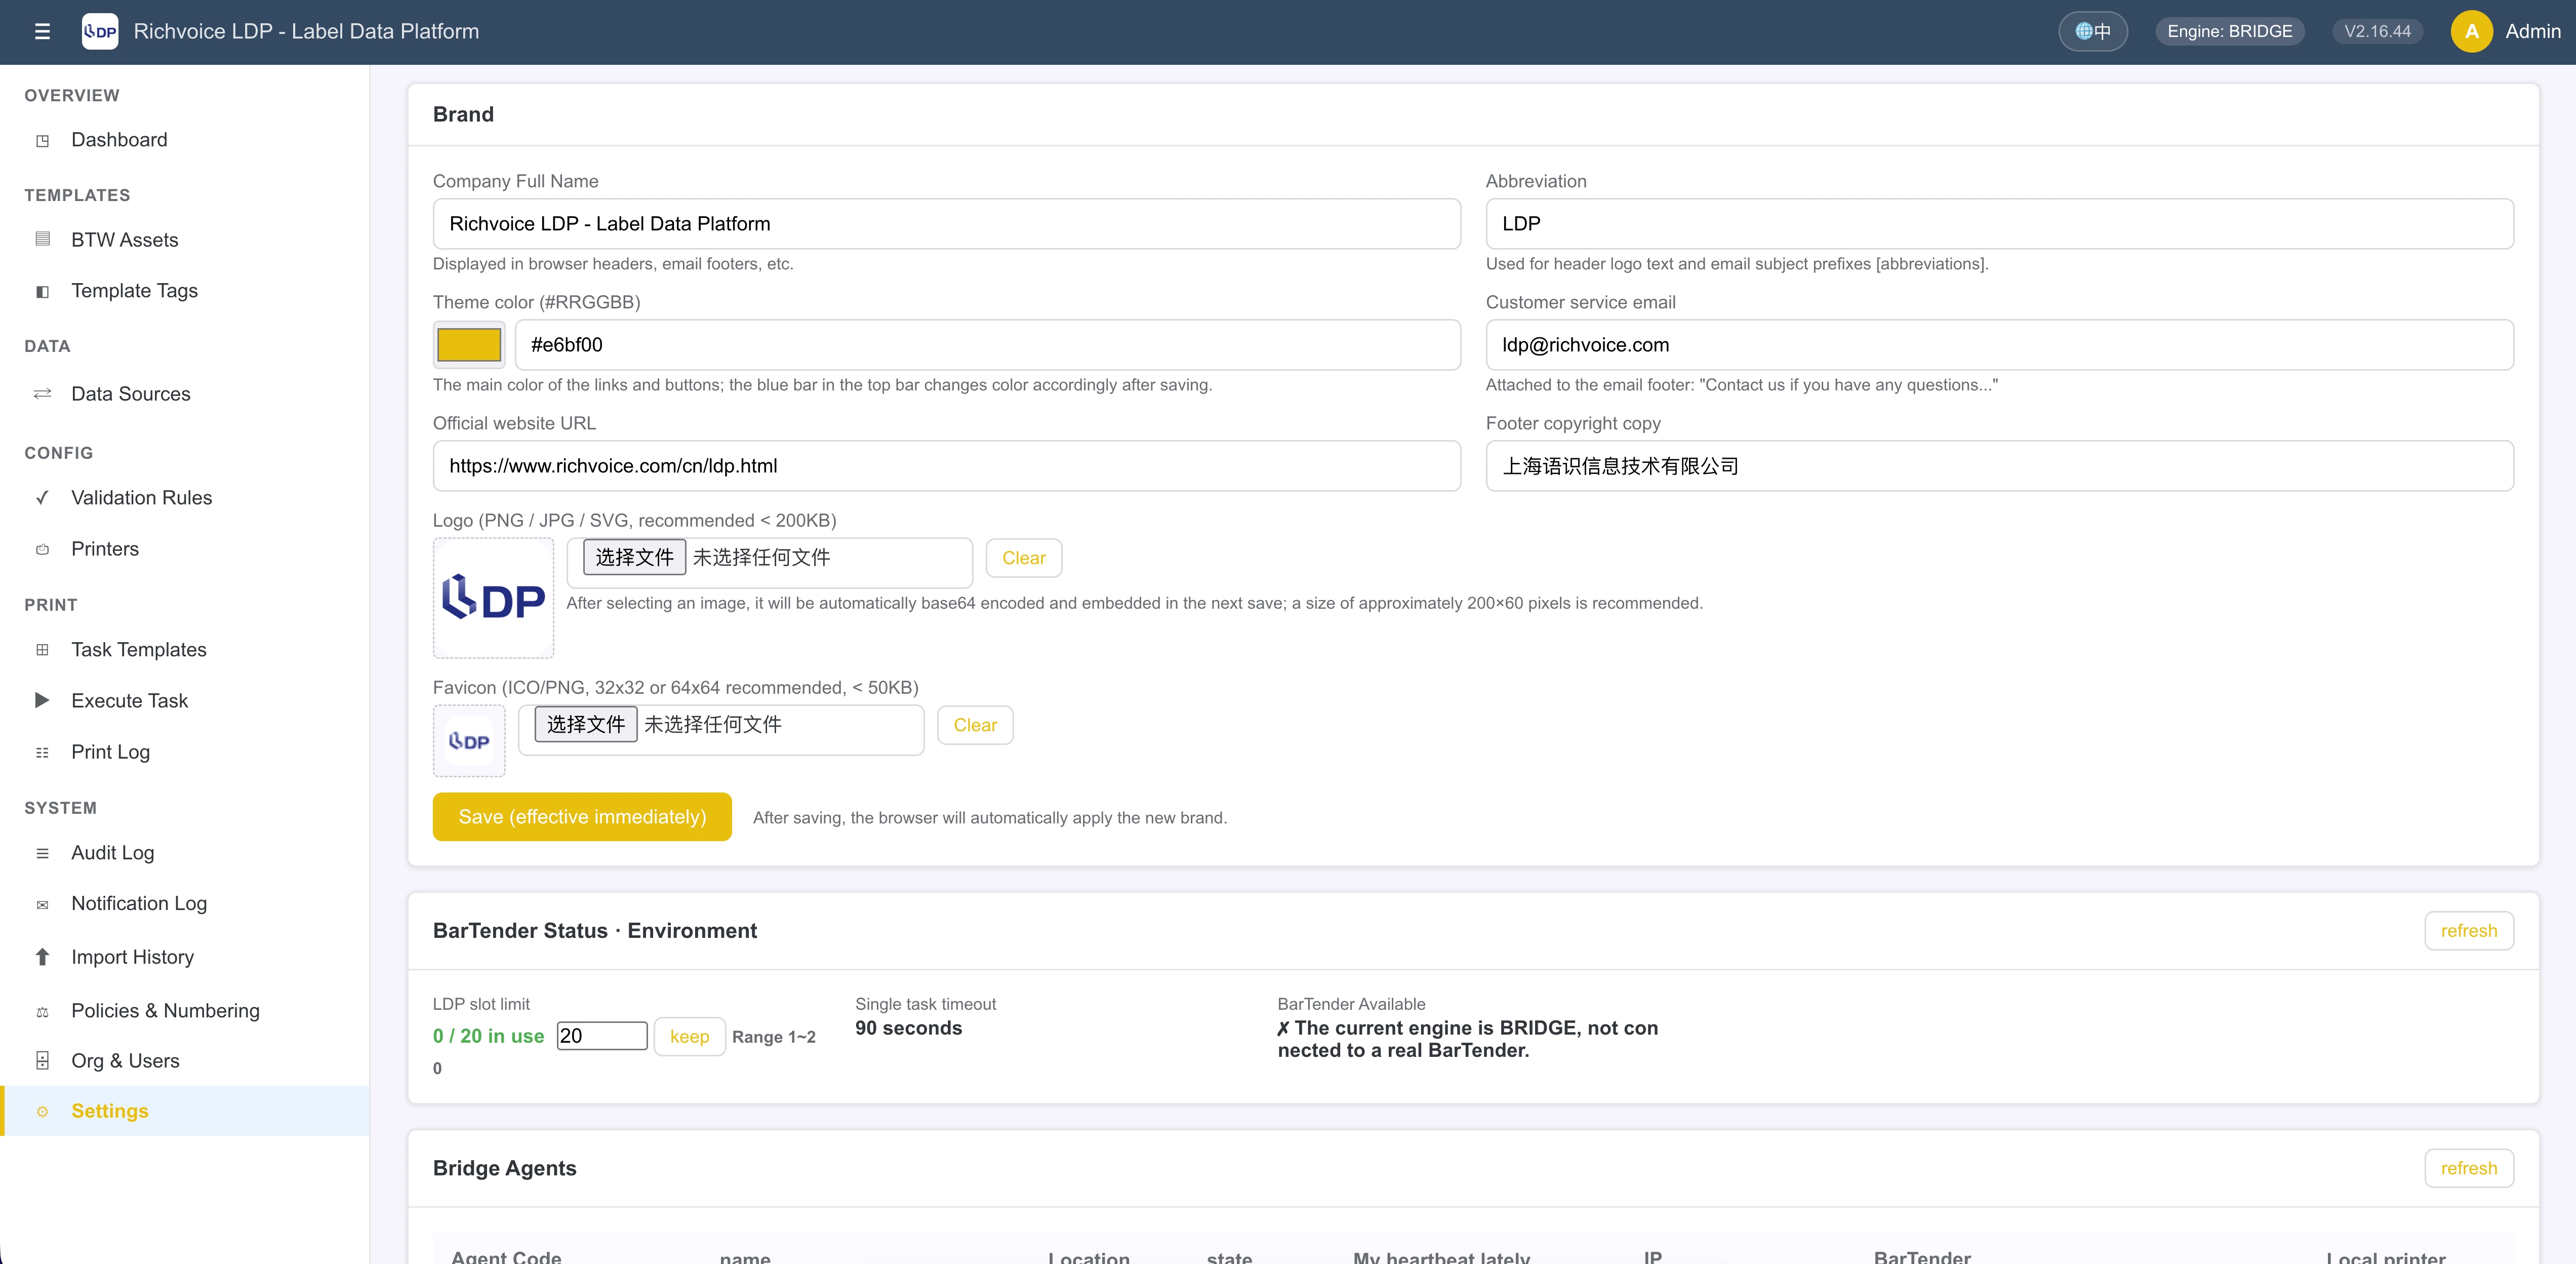Go to Org & Users
The width and height of the screenshot is (2576, 1264).
(184, 1061)
